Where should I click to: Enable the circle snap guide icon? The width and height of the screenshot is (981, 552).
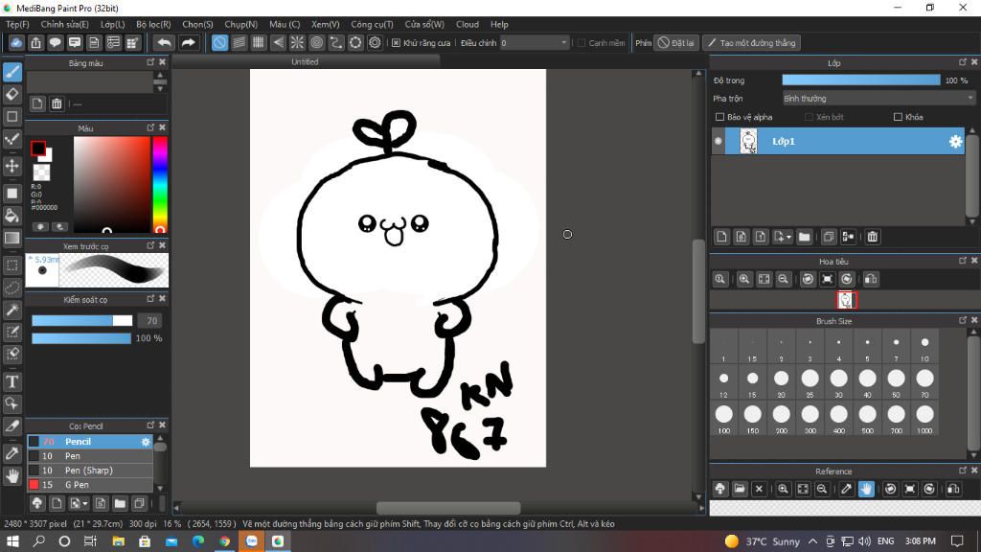(316, 42)
